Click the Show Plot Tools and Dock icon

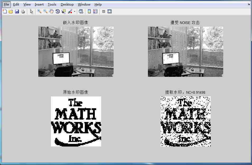(110, 11)
